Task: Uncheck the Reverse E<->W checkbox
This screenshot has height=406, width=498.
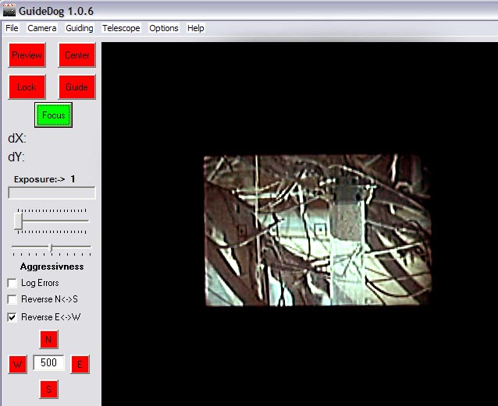Action: [x=12, y=317]
